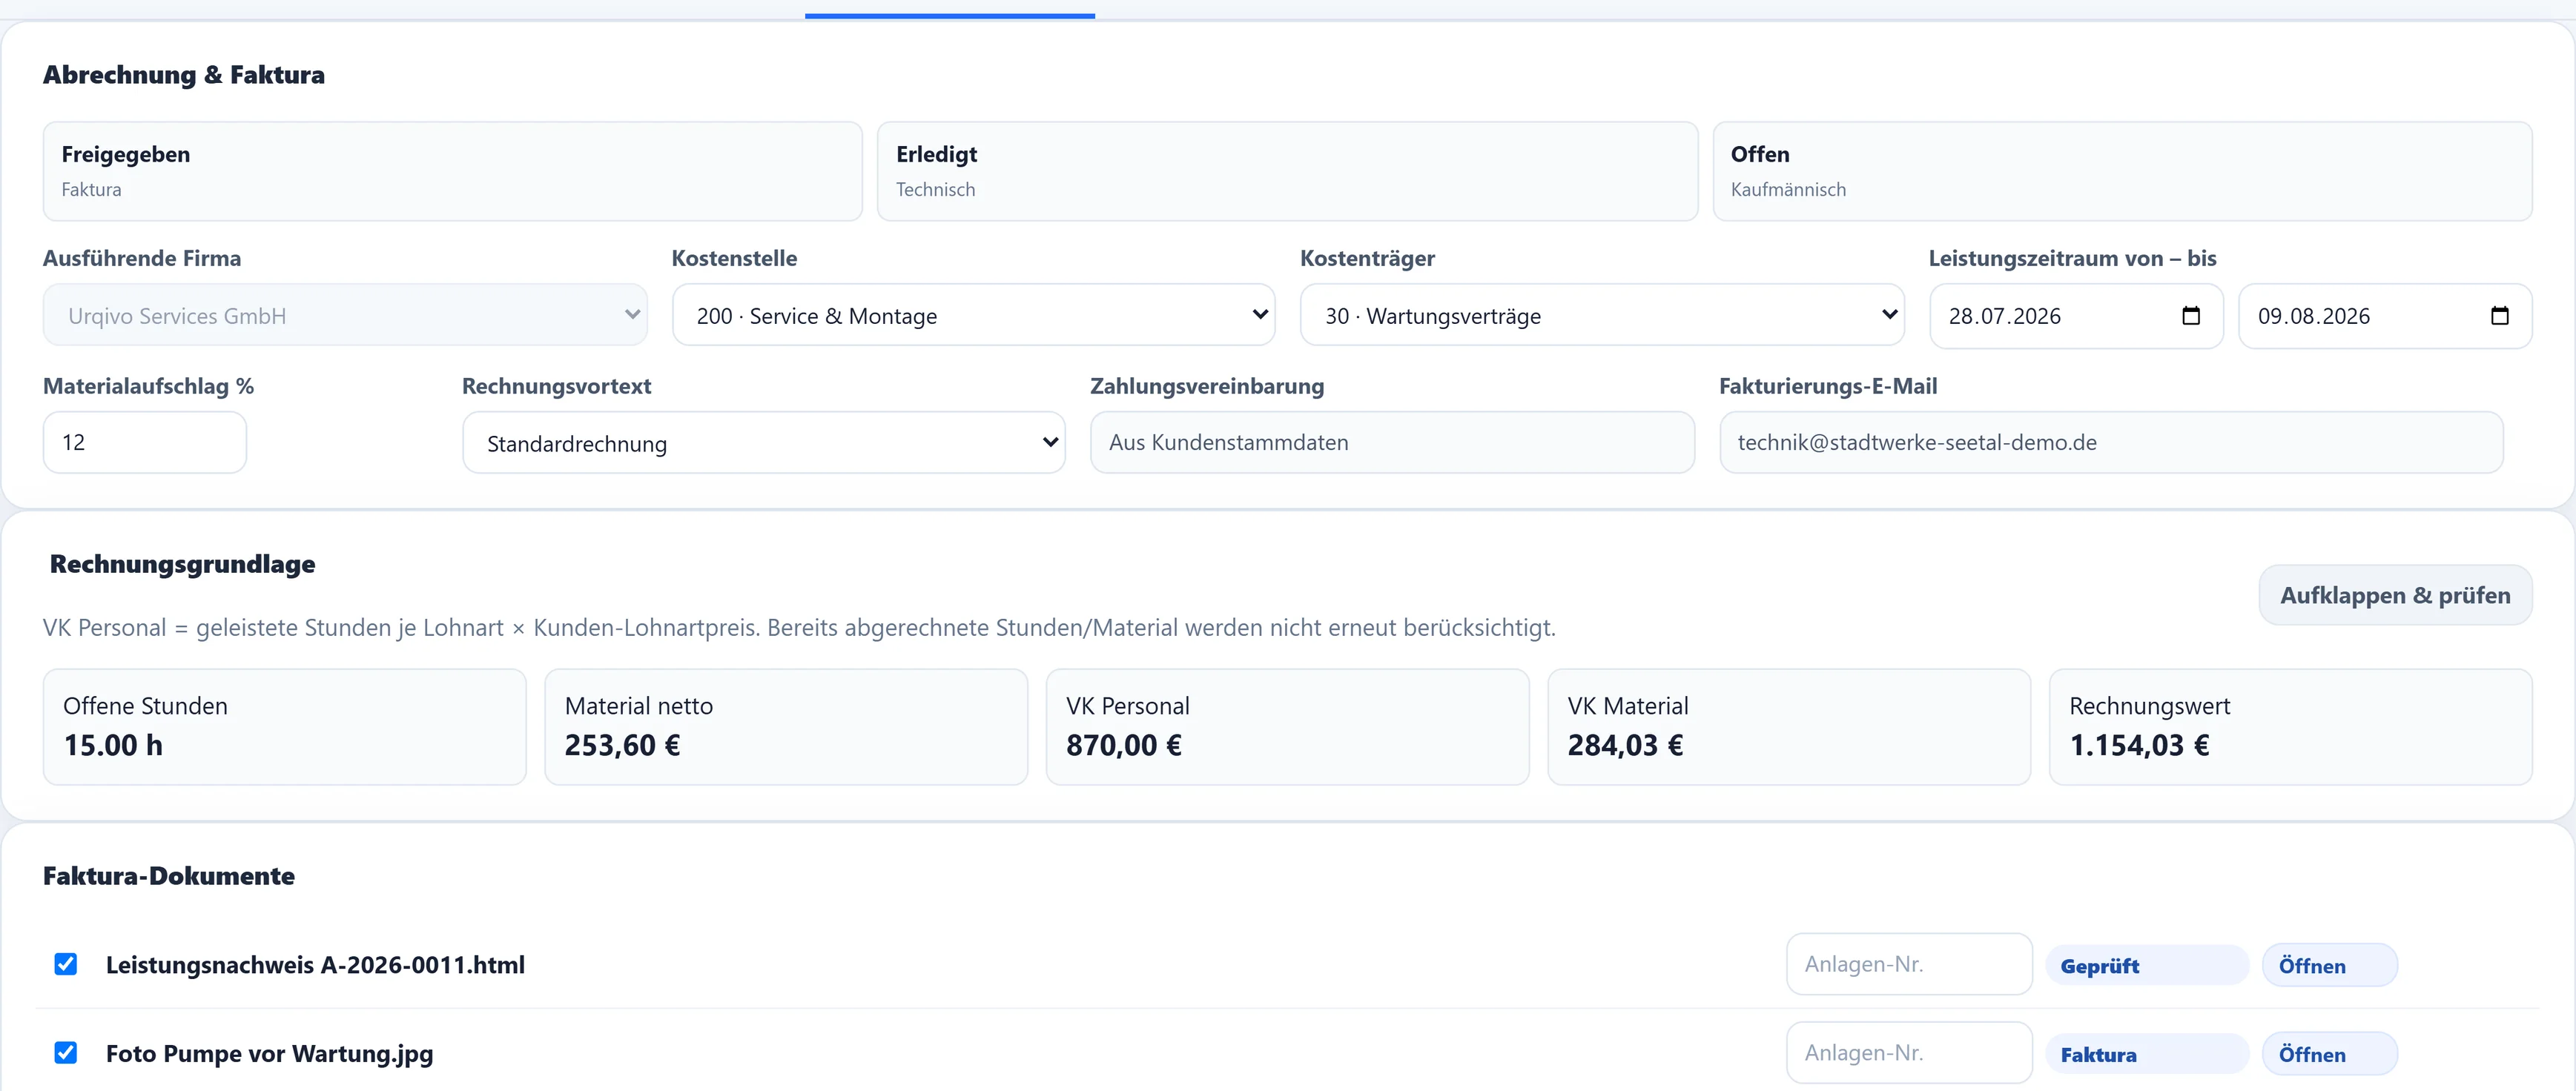Click the Material netto 253,60 € card
This screenshot has height=1091, width=2576.
(786, 726)
